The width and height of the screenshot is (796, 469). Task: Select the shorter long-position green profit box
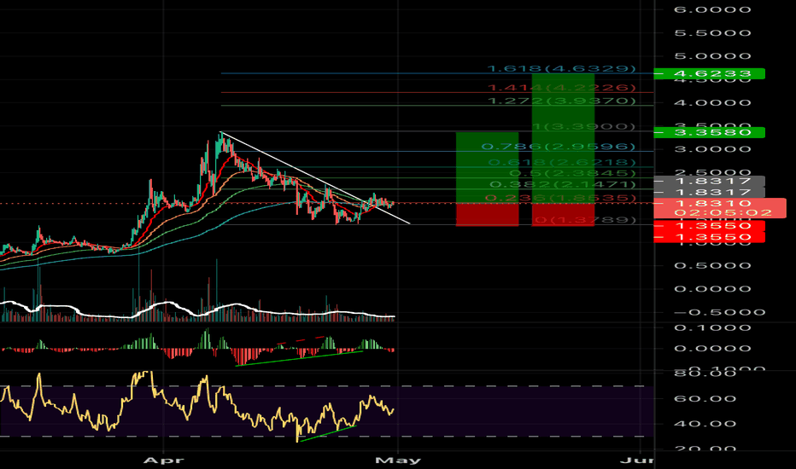point(488,167)
